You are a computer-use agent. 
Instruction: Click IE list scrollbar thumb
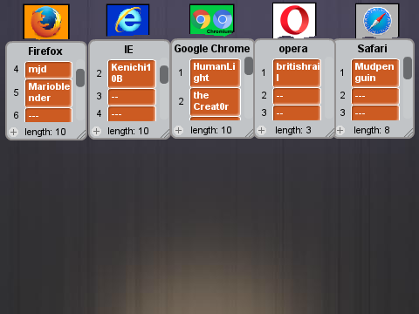click(x=164, y=74)
